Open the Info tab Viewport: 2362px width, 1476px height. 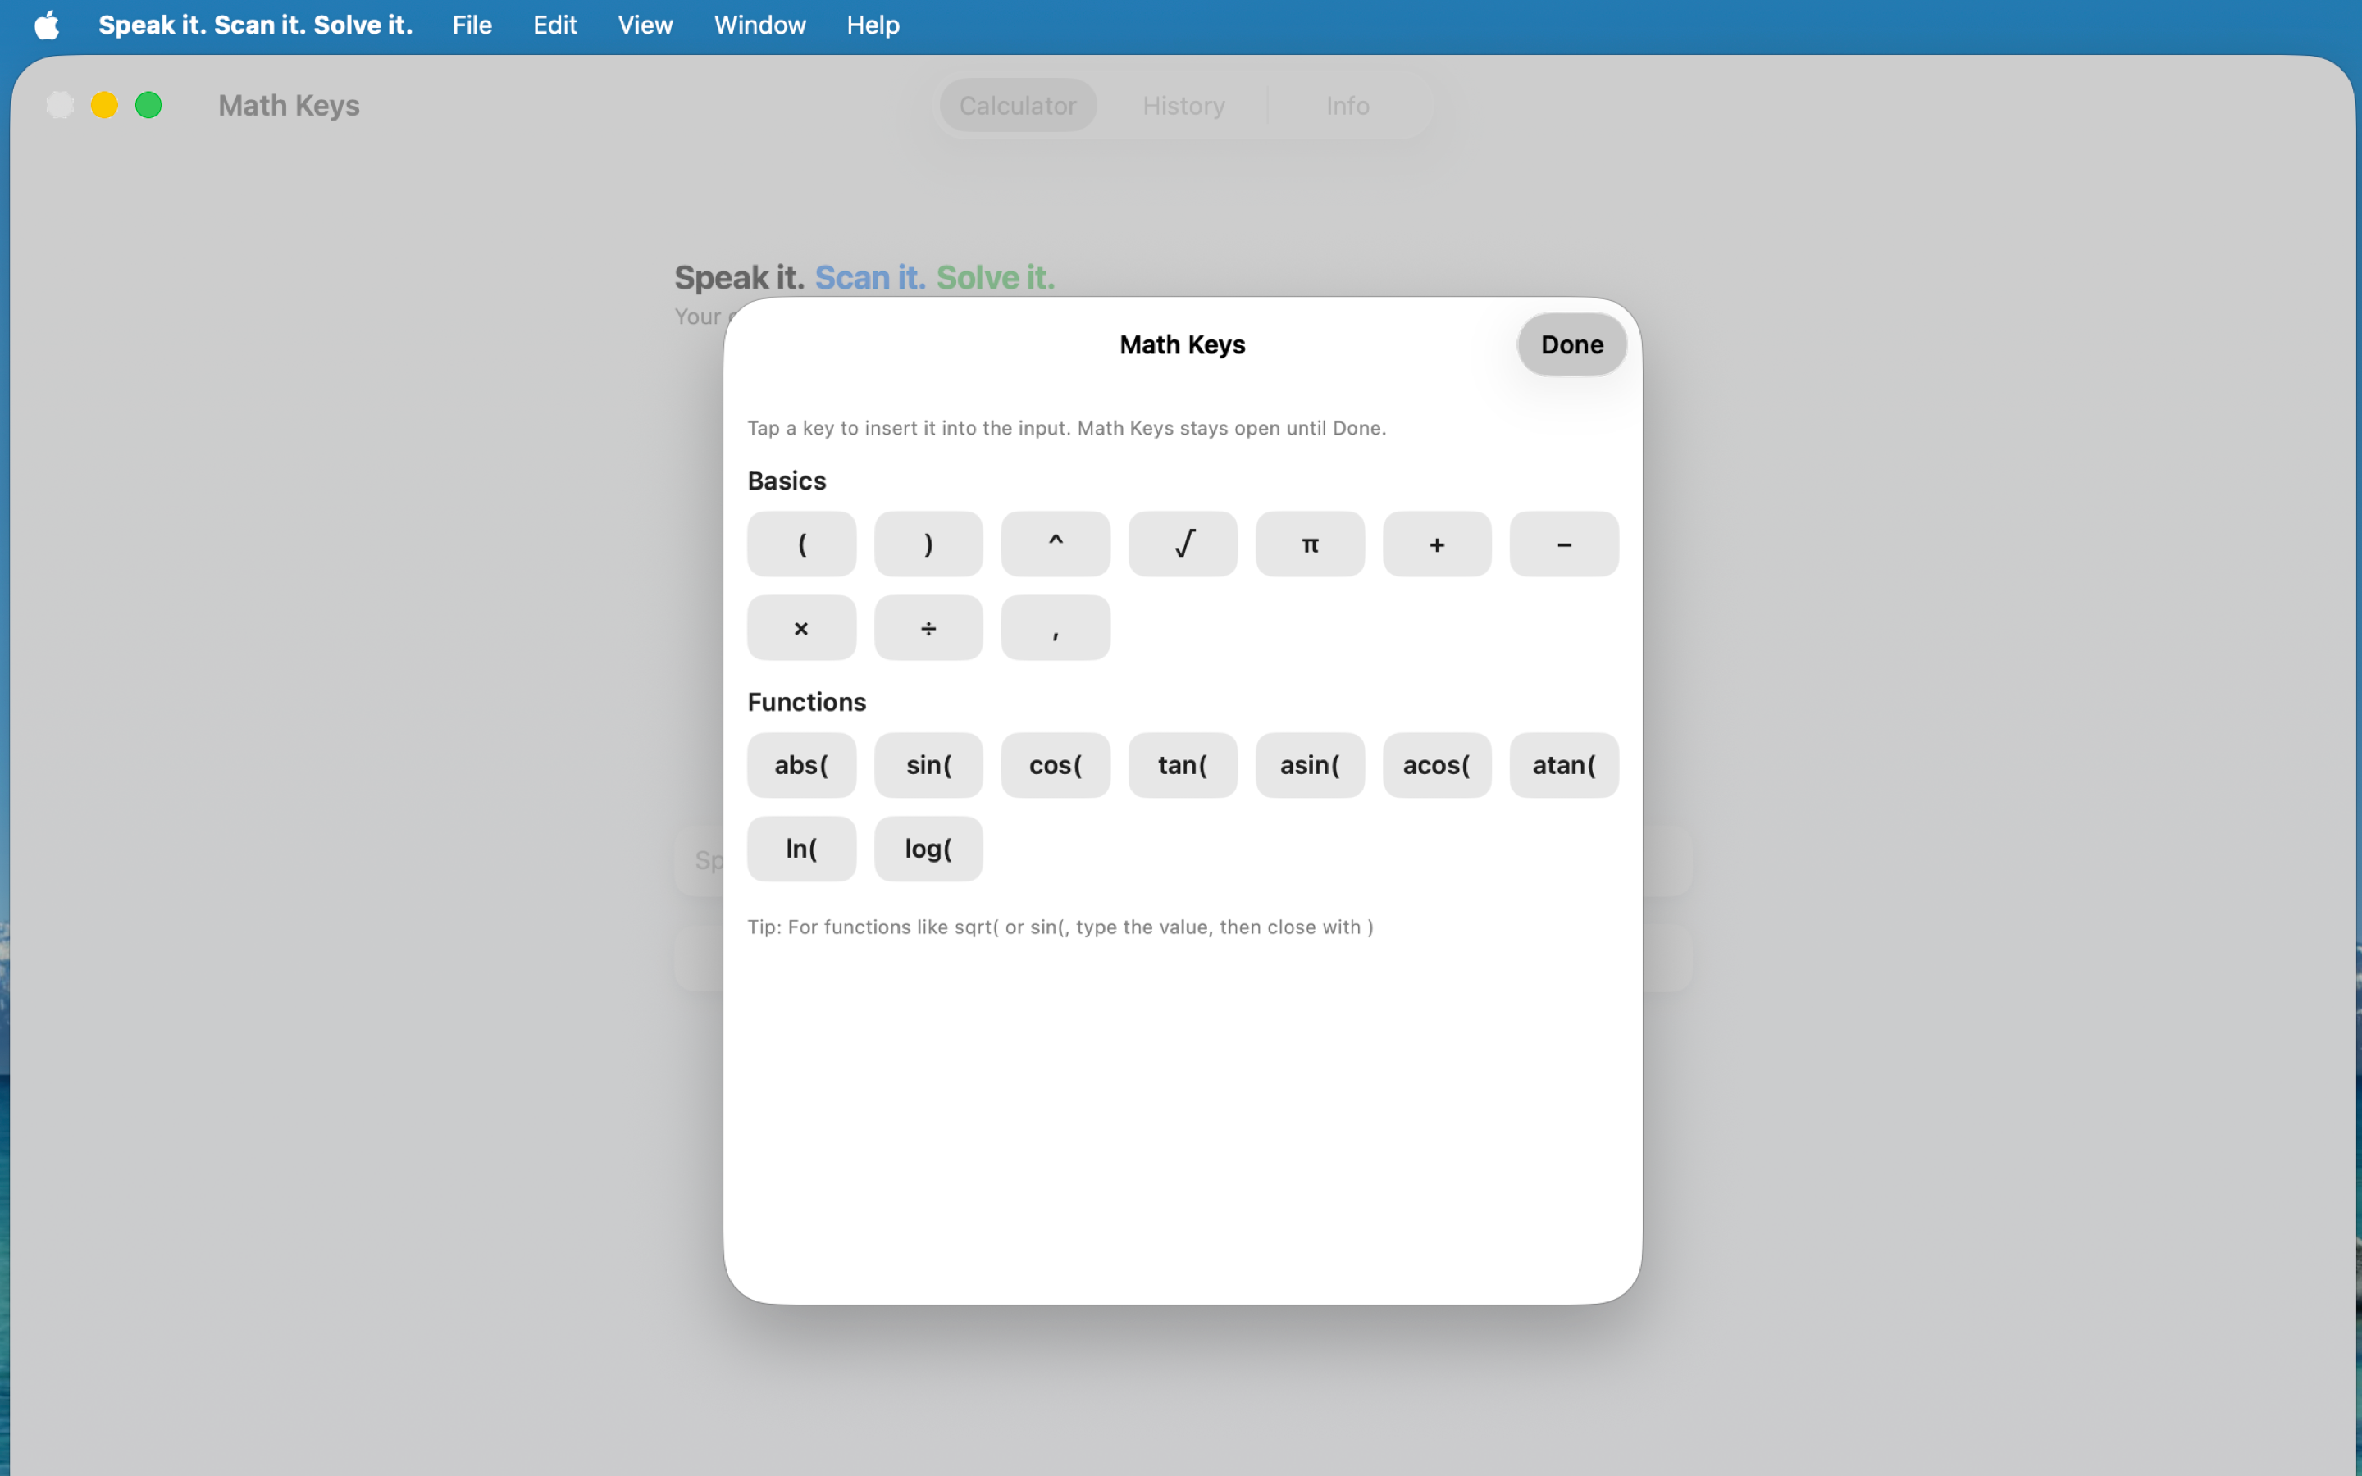point(1348,106)
